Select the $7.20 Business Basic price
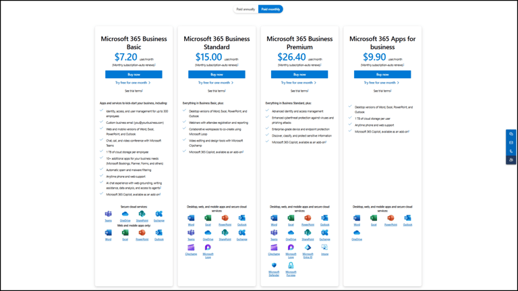The image size is (518, 291). pos(126,57)
